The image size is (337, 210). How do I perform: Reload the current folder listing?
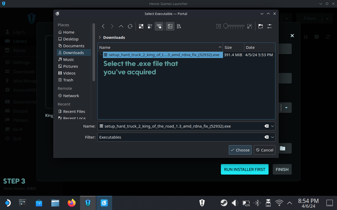pos(130,26)
